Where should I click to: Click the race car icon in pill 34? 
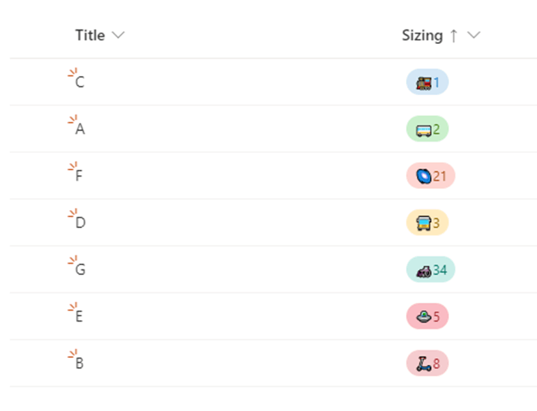pos(423,272)
